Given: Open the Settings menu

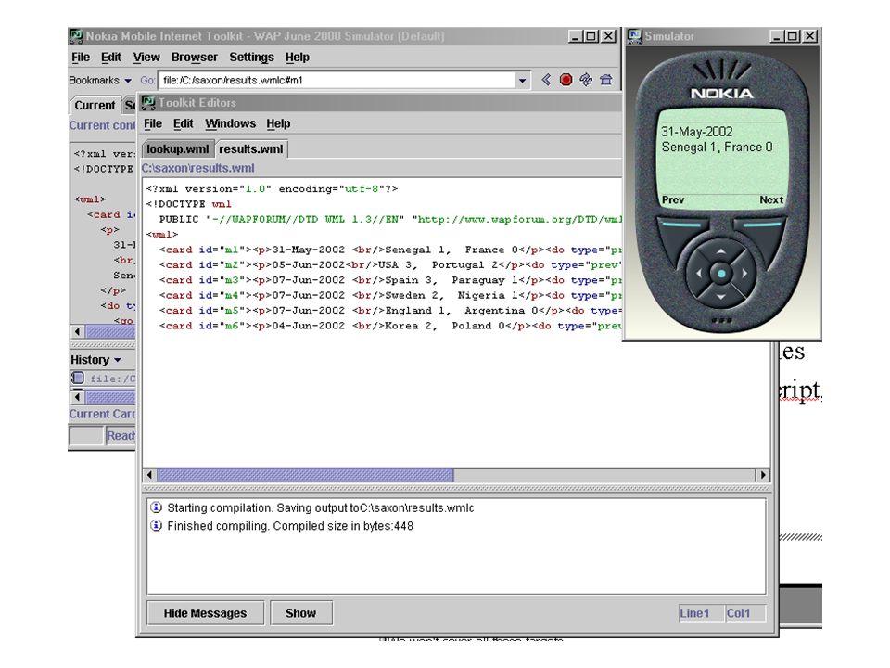Looking at the screenshot, I should coord(251,58).
